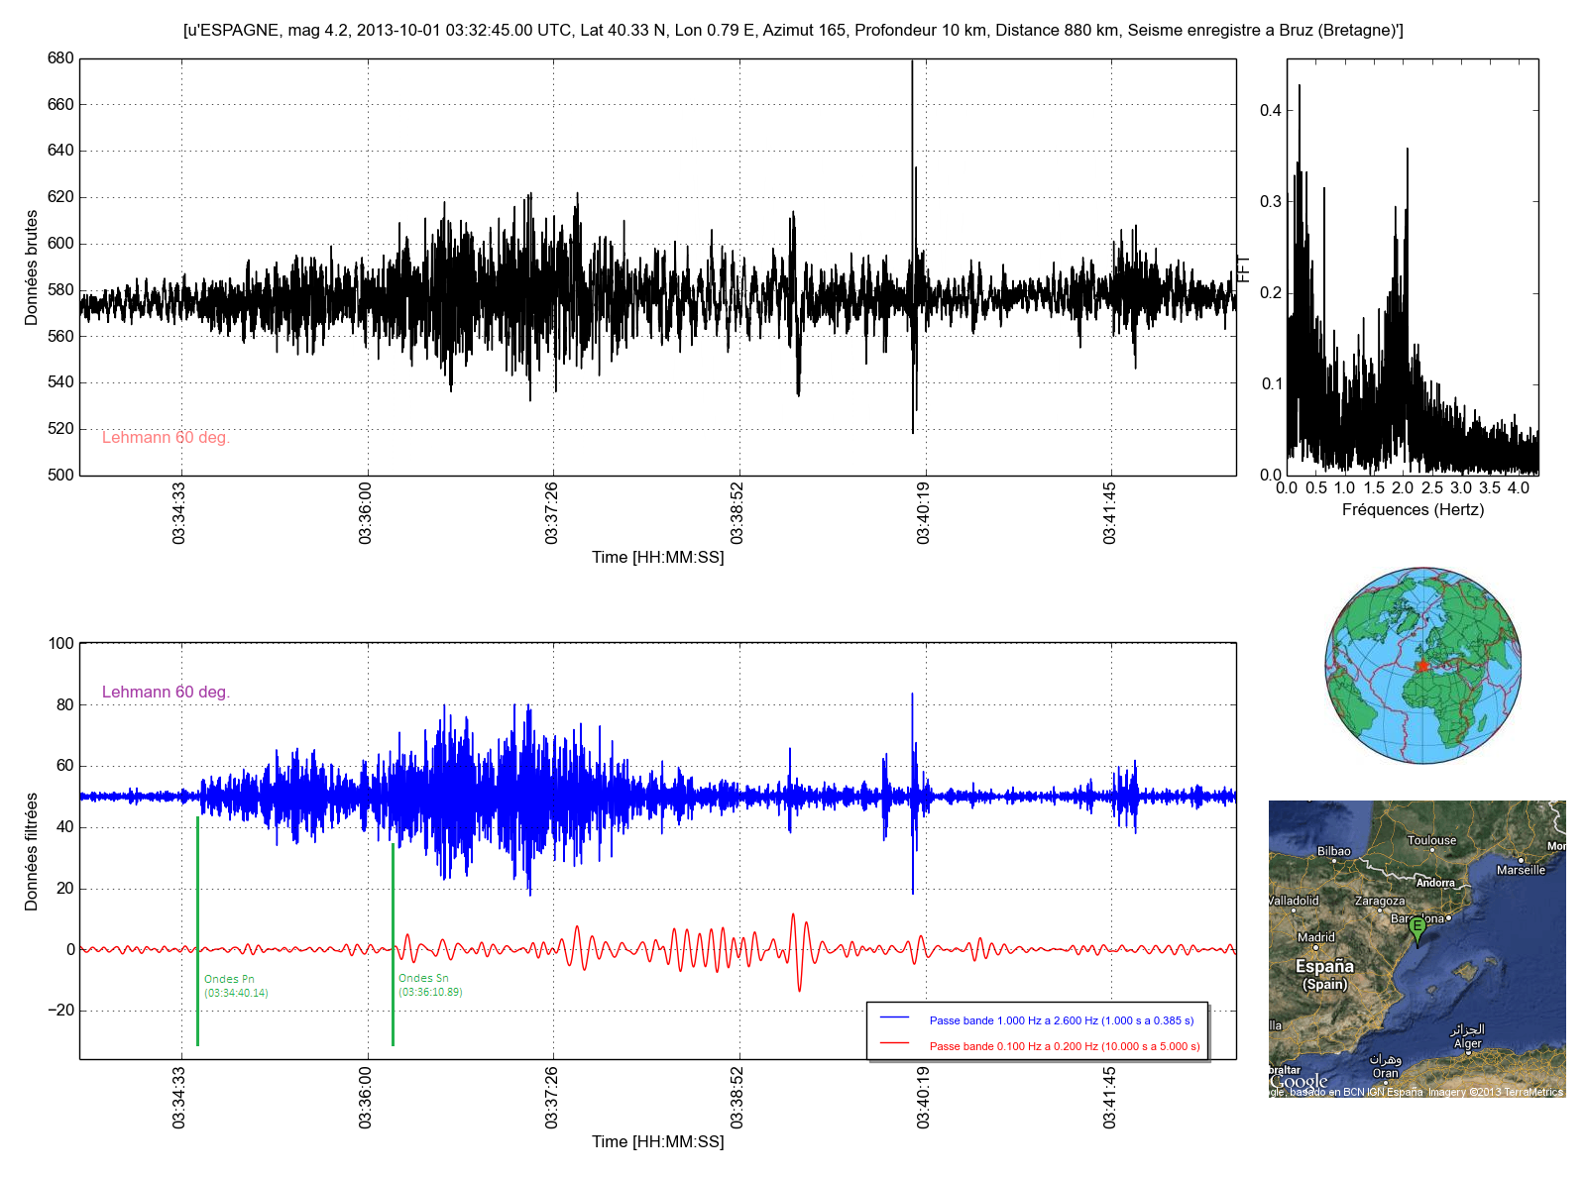Viewport: 1586px width, 1177px height.
Task: Click the Données filtrées y-axis label
Action: click(32, 851)
